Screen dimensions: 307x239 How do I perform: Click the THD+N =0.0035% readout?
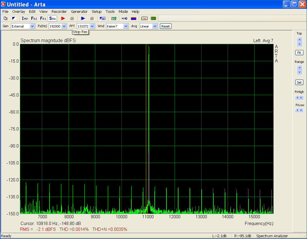(x=110, y=229)
